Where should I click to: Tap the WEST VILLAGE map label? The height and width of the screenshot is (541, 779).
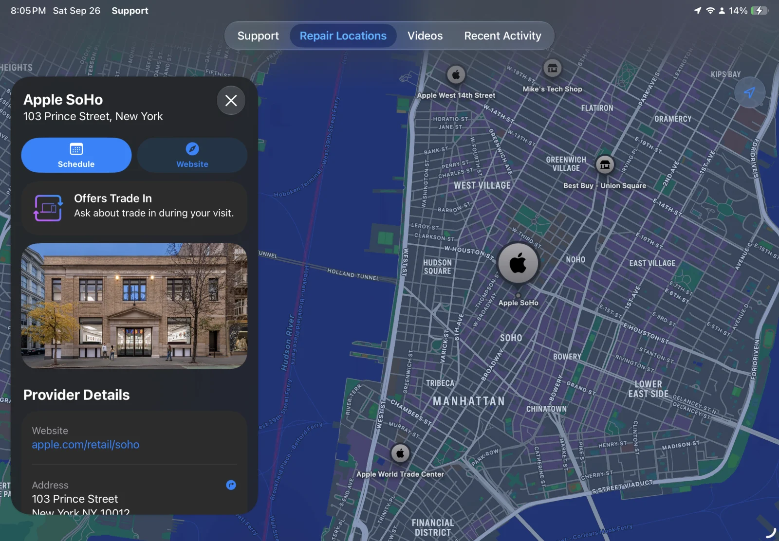coord(482,185)
